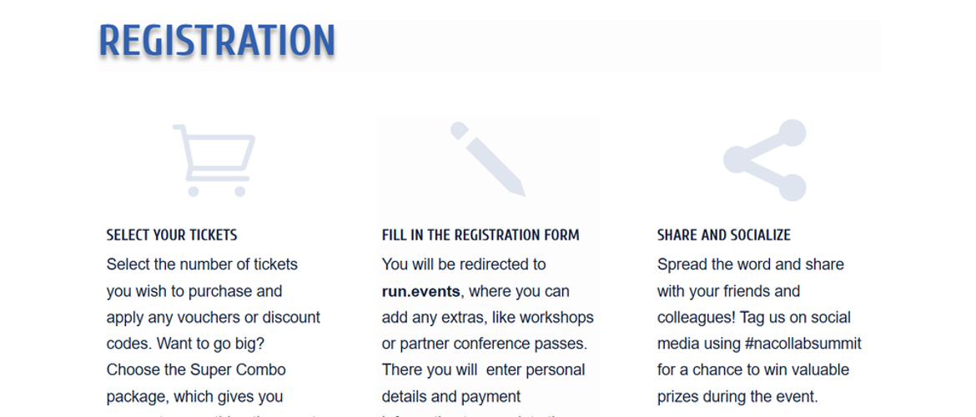
Task: Click "Spread the word and share" text line
Action: click(x=751, y=264)
